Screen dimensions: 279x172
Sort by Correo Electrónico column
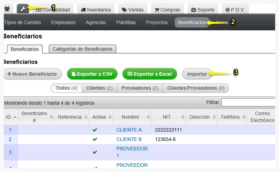point(261,117)
